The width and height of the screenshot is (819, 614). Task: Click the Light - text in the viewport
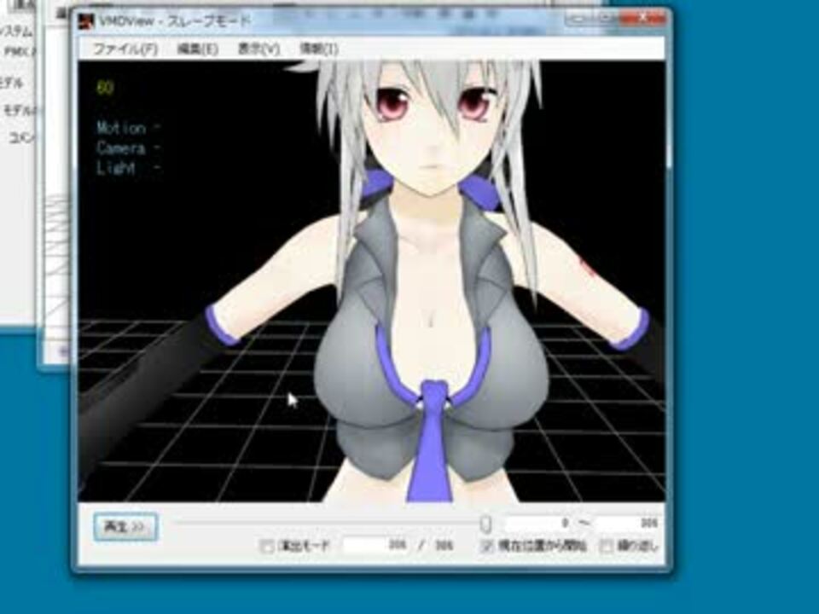coord(129,168)
